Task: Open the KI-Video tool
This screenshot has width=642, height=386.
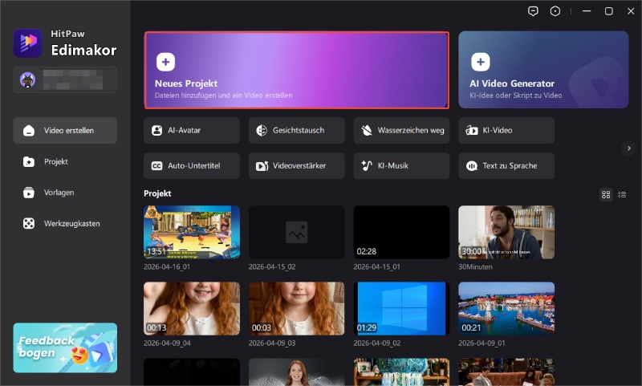Action: click(x=506, y=131)
